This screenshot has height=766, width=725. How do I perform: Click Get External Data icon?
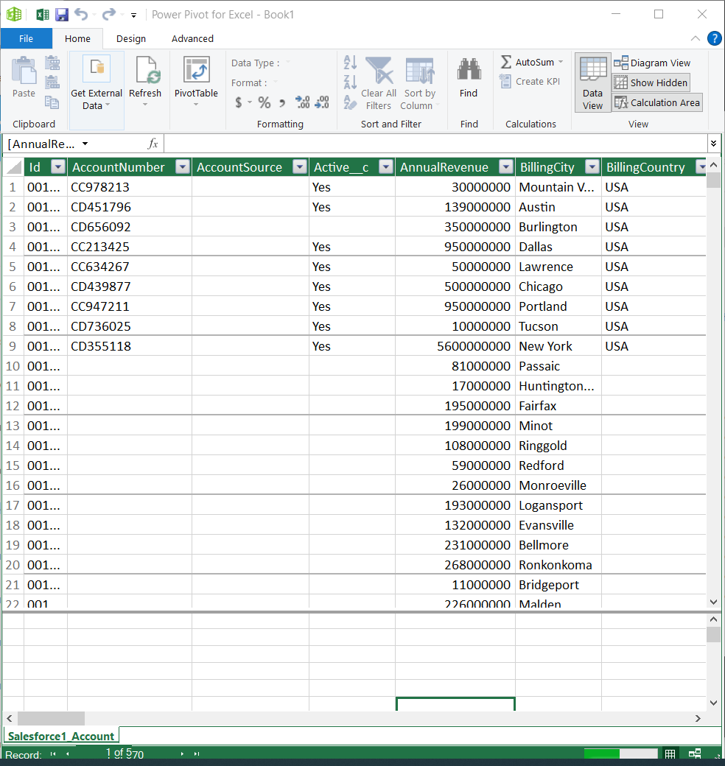click(x=97, y=69)
